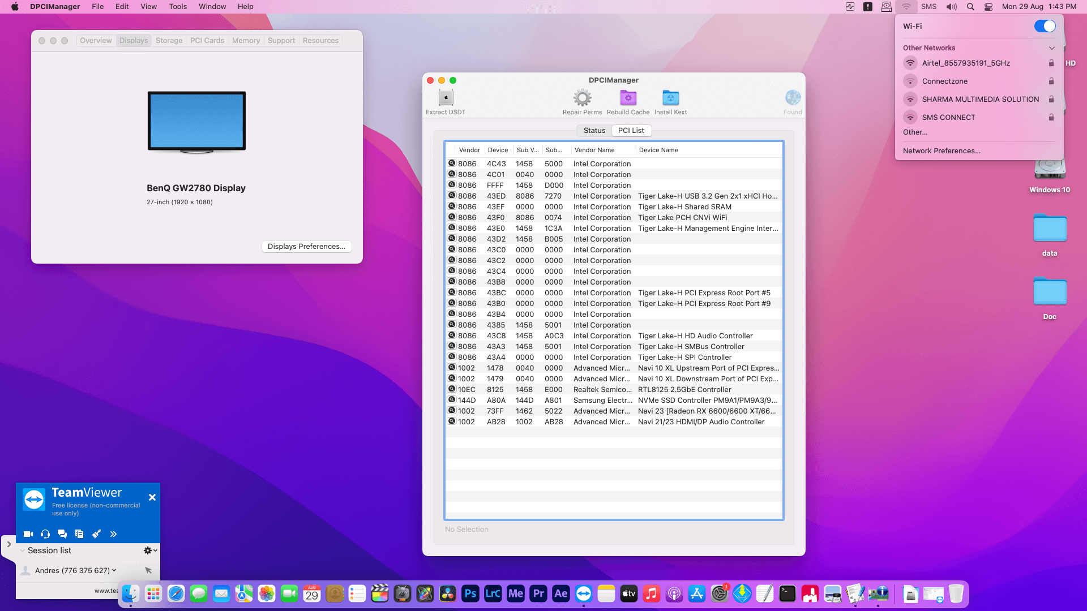Screen dimensions: 1087x611
Task: Click TeamViewer headset audio icon
Action: coord(45,534)
